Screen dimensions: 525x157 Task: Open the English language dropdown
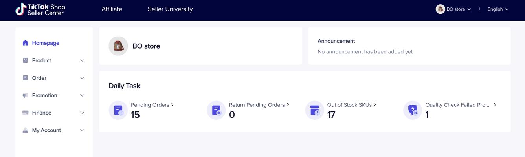tap(498, 9)
